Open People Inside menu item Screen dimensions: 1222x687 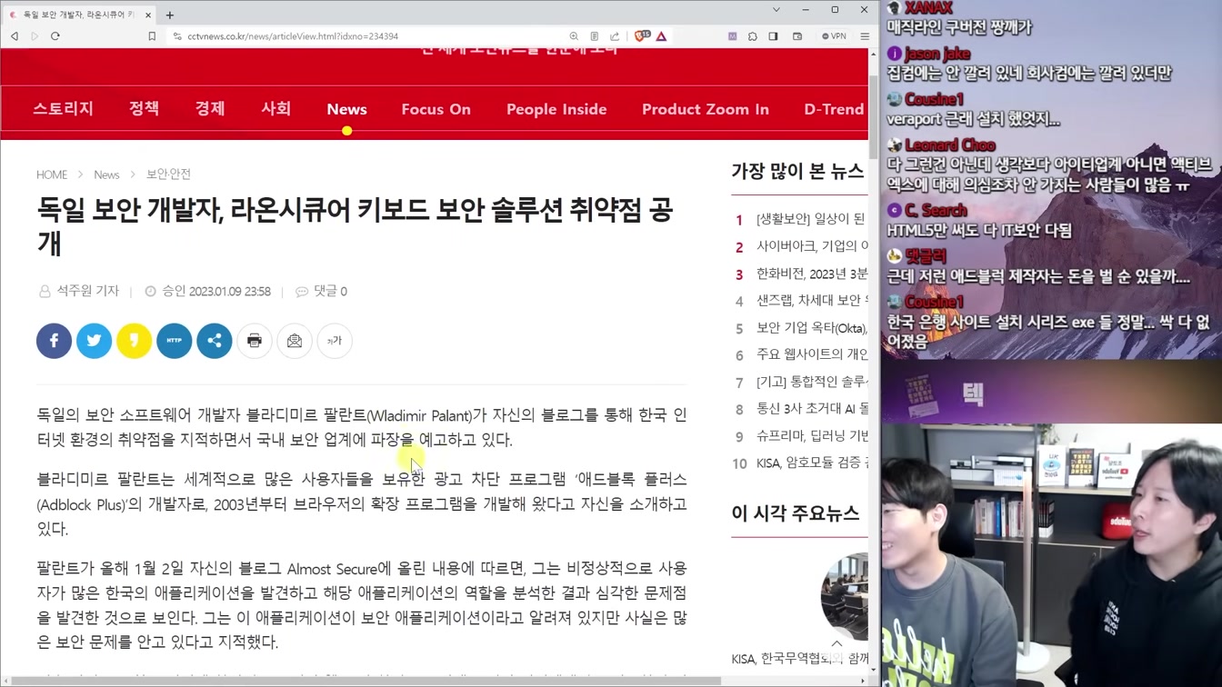coord(556,109)
